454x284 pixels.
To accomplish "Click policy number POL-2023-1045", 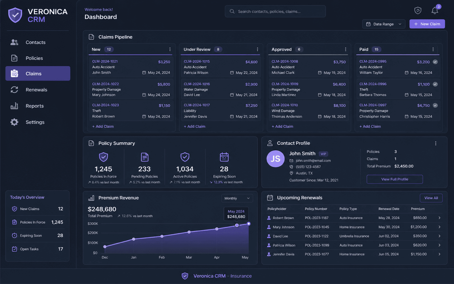I will [x=317, y=227].
